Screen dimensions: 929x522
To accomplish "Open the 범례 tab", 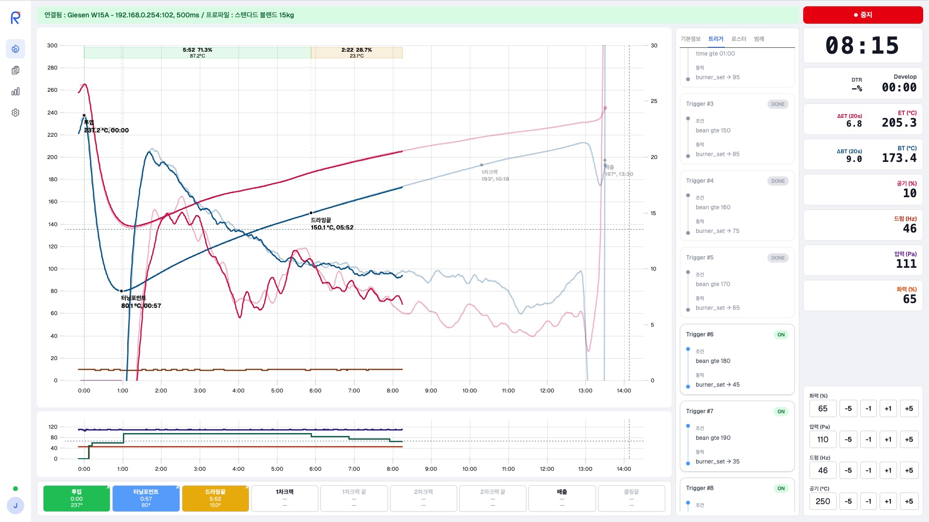I will click(x=759, y=39).
